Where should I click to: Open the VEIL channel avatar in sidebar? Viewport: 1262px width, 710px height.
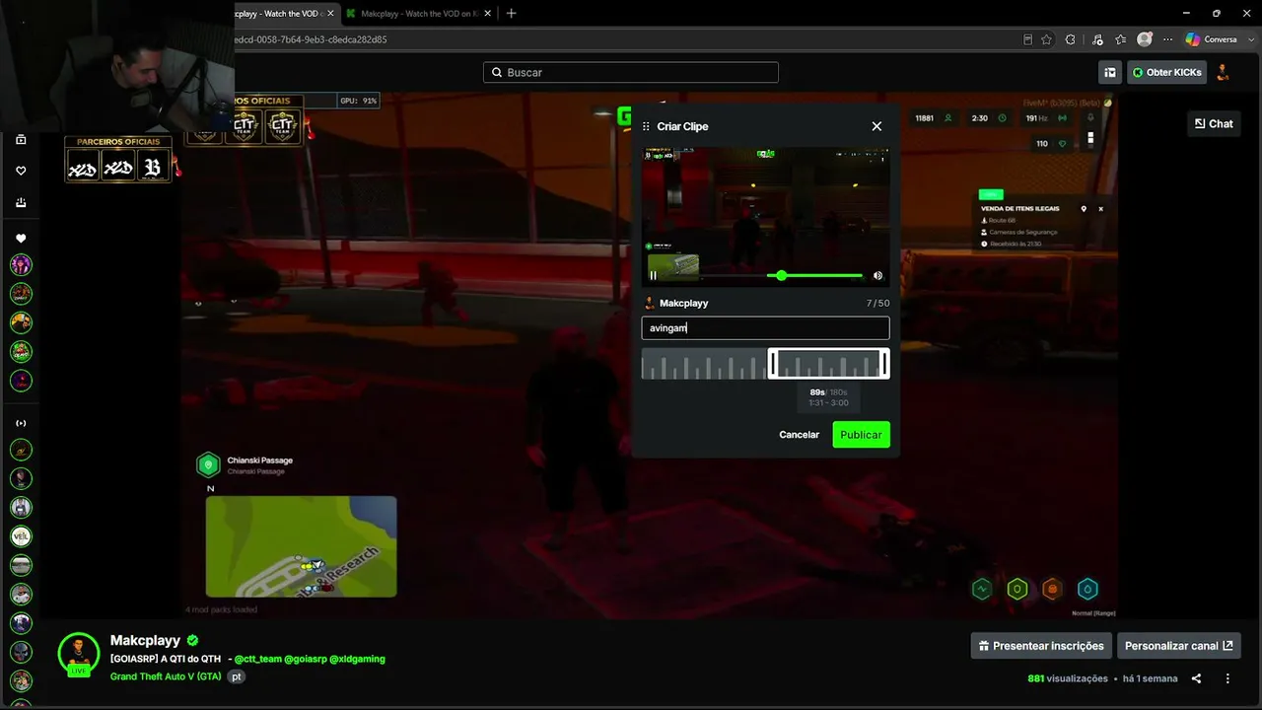tap(21, 536)
